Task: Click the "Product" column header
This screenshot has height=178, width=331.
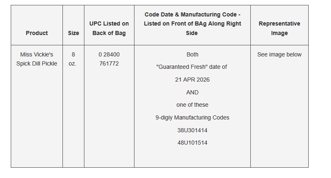Action: pos(37,33)
